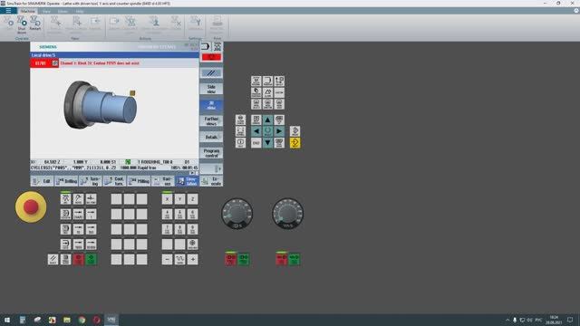Open the hamburger application menu
Image resolution: width=580 pixels, height=326 pixels.
click(x=8, y=11)
